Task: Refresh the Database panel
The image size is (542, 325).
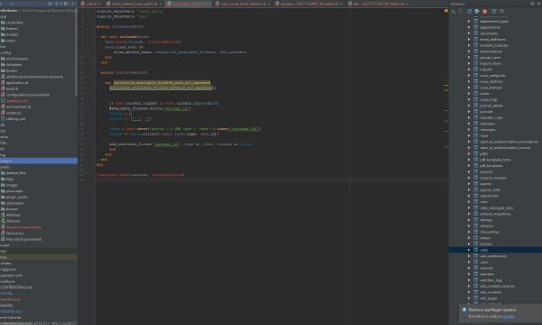Action: coord(470,12)
